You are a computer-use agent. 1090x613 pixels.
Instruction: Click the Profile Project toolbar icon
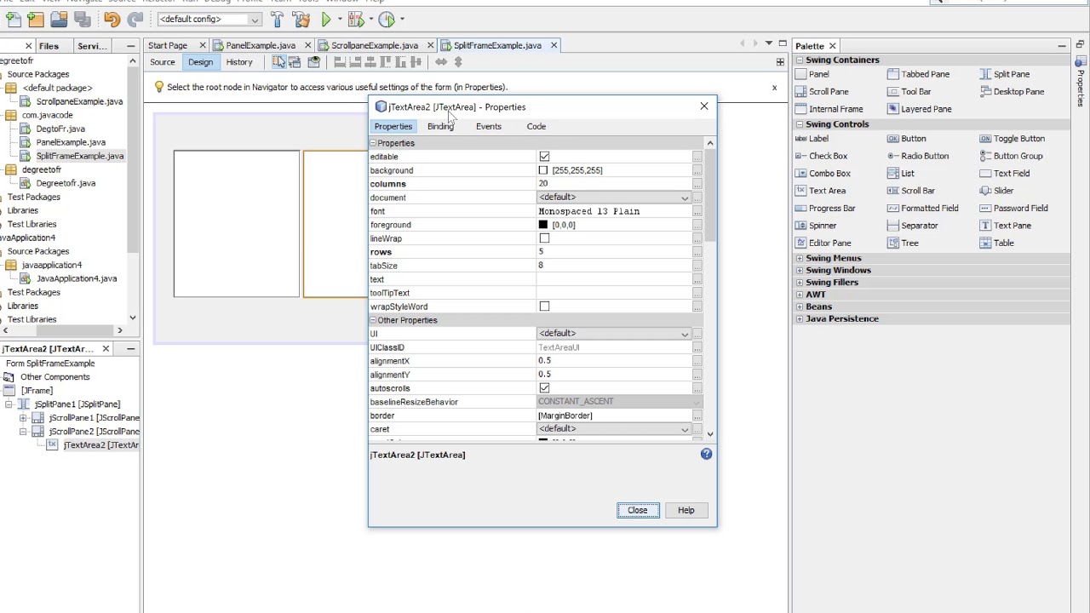point(386,19)
